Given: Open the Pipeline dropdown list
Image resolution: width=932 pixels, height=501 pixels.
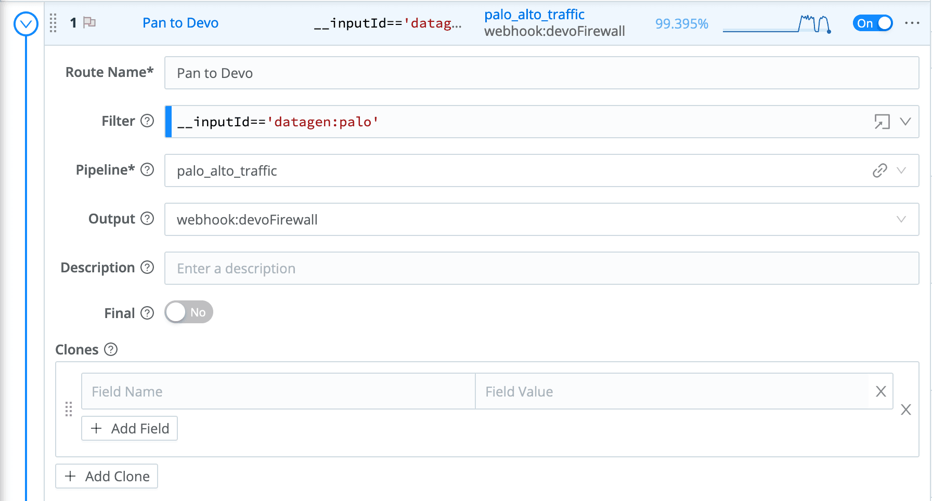Looking at the screenshot, I should click(x=901, y=170).
